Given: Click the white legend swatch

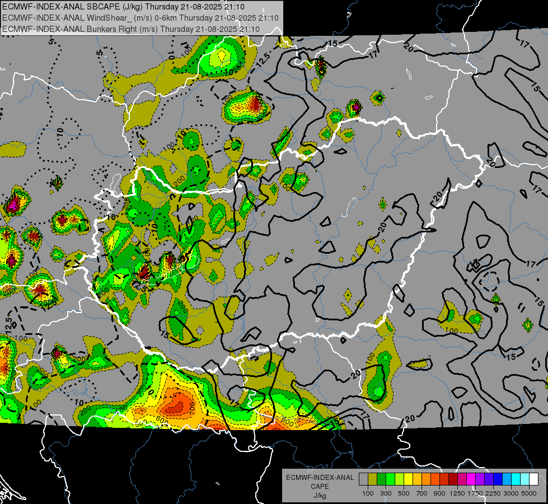Looking at the screenshot, I should click(x=533, y=479).
